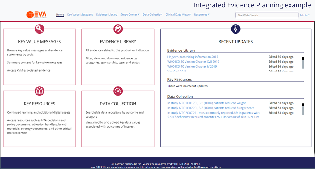Open study NTC100220 reduced hunger score link

(211, 108)
